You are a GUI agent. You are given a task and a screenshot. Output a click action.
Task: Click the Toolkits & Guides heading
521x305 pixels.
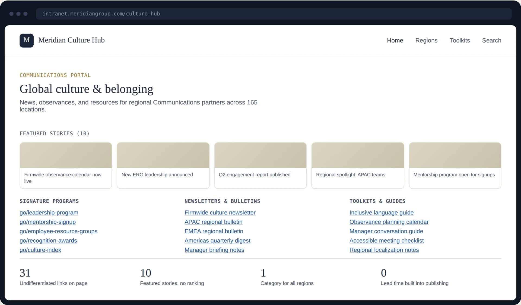point(377,201)
